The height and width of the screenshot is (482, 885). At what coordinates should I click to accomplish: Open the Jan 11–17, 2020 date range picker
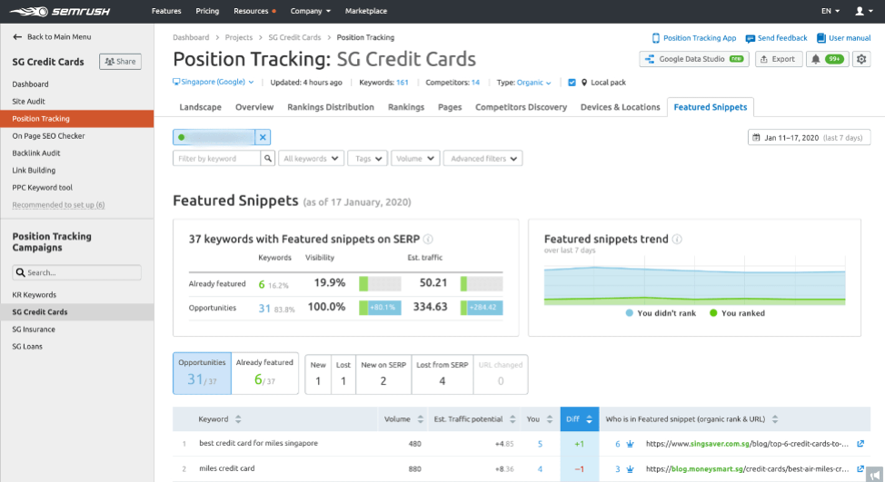click(x=809, y=137)
